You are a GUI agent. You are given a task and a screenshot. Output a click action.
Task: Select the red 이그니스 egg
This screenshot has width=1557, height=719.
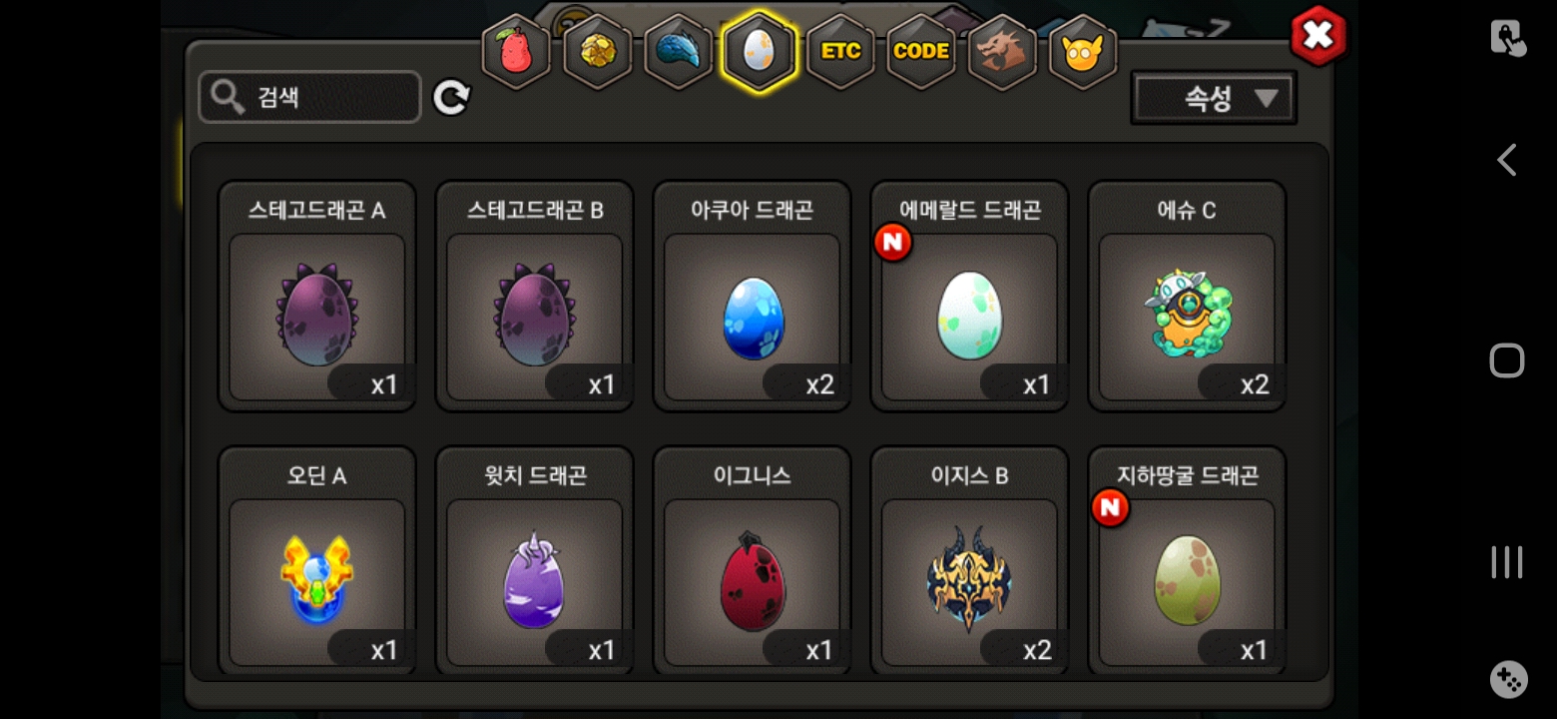pyautogui.click(x=753, y=561)
